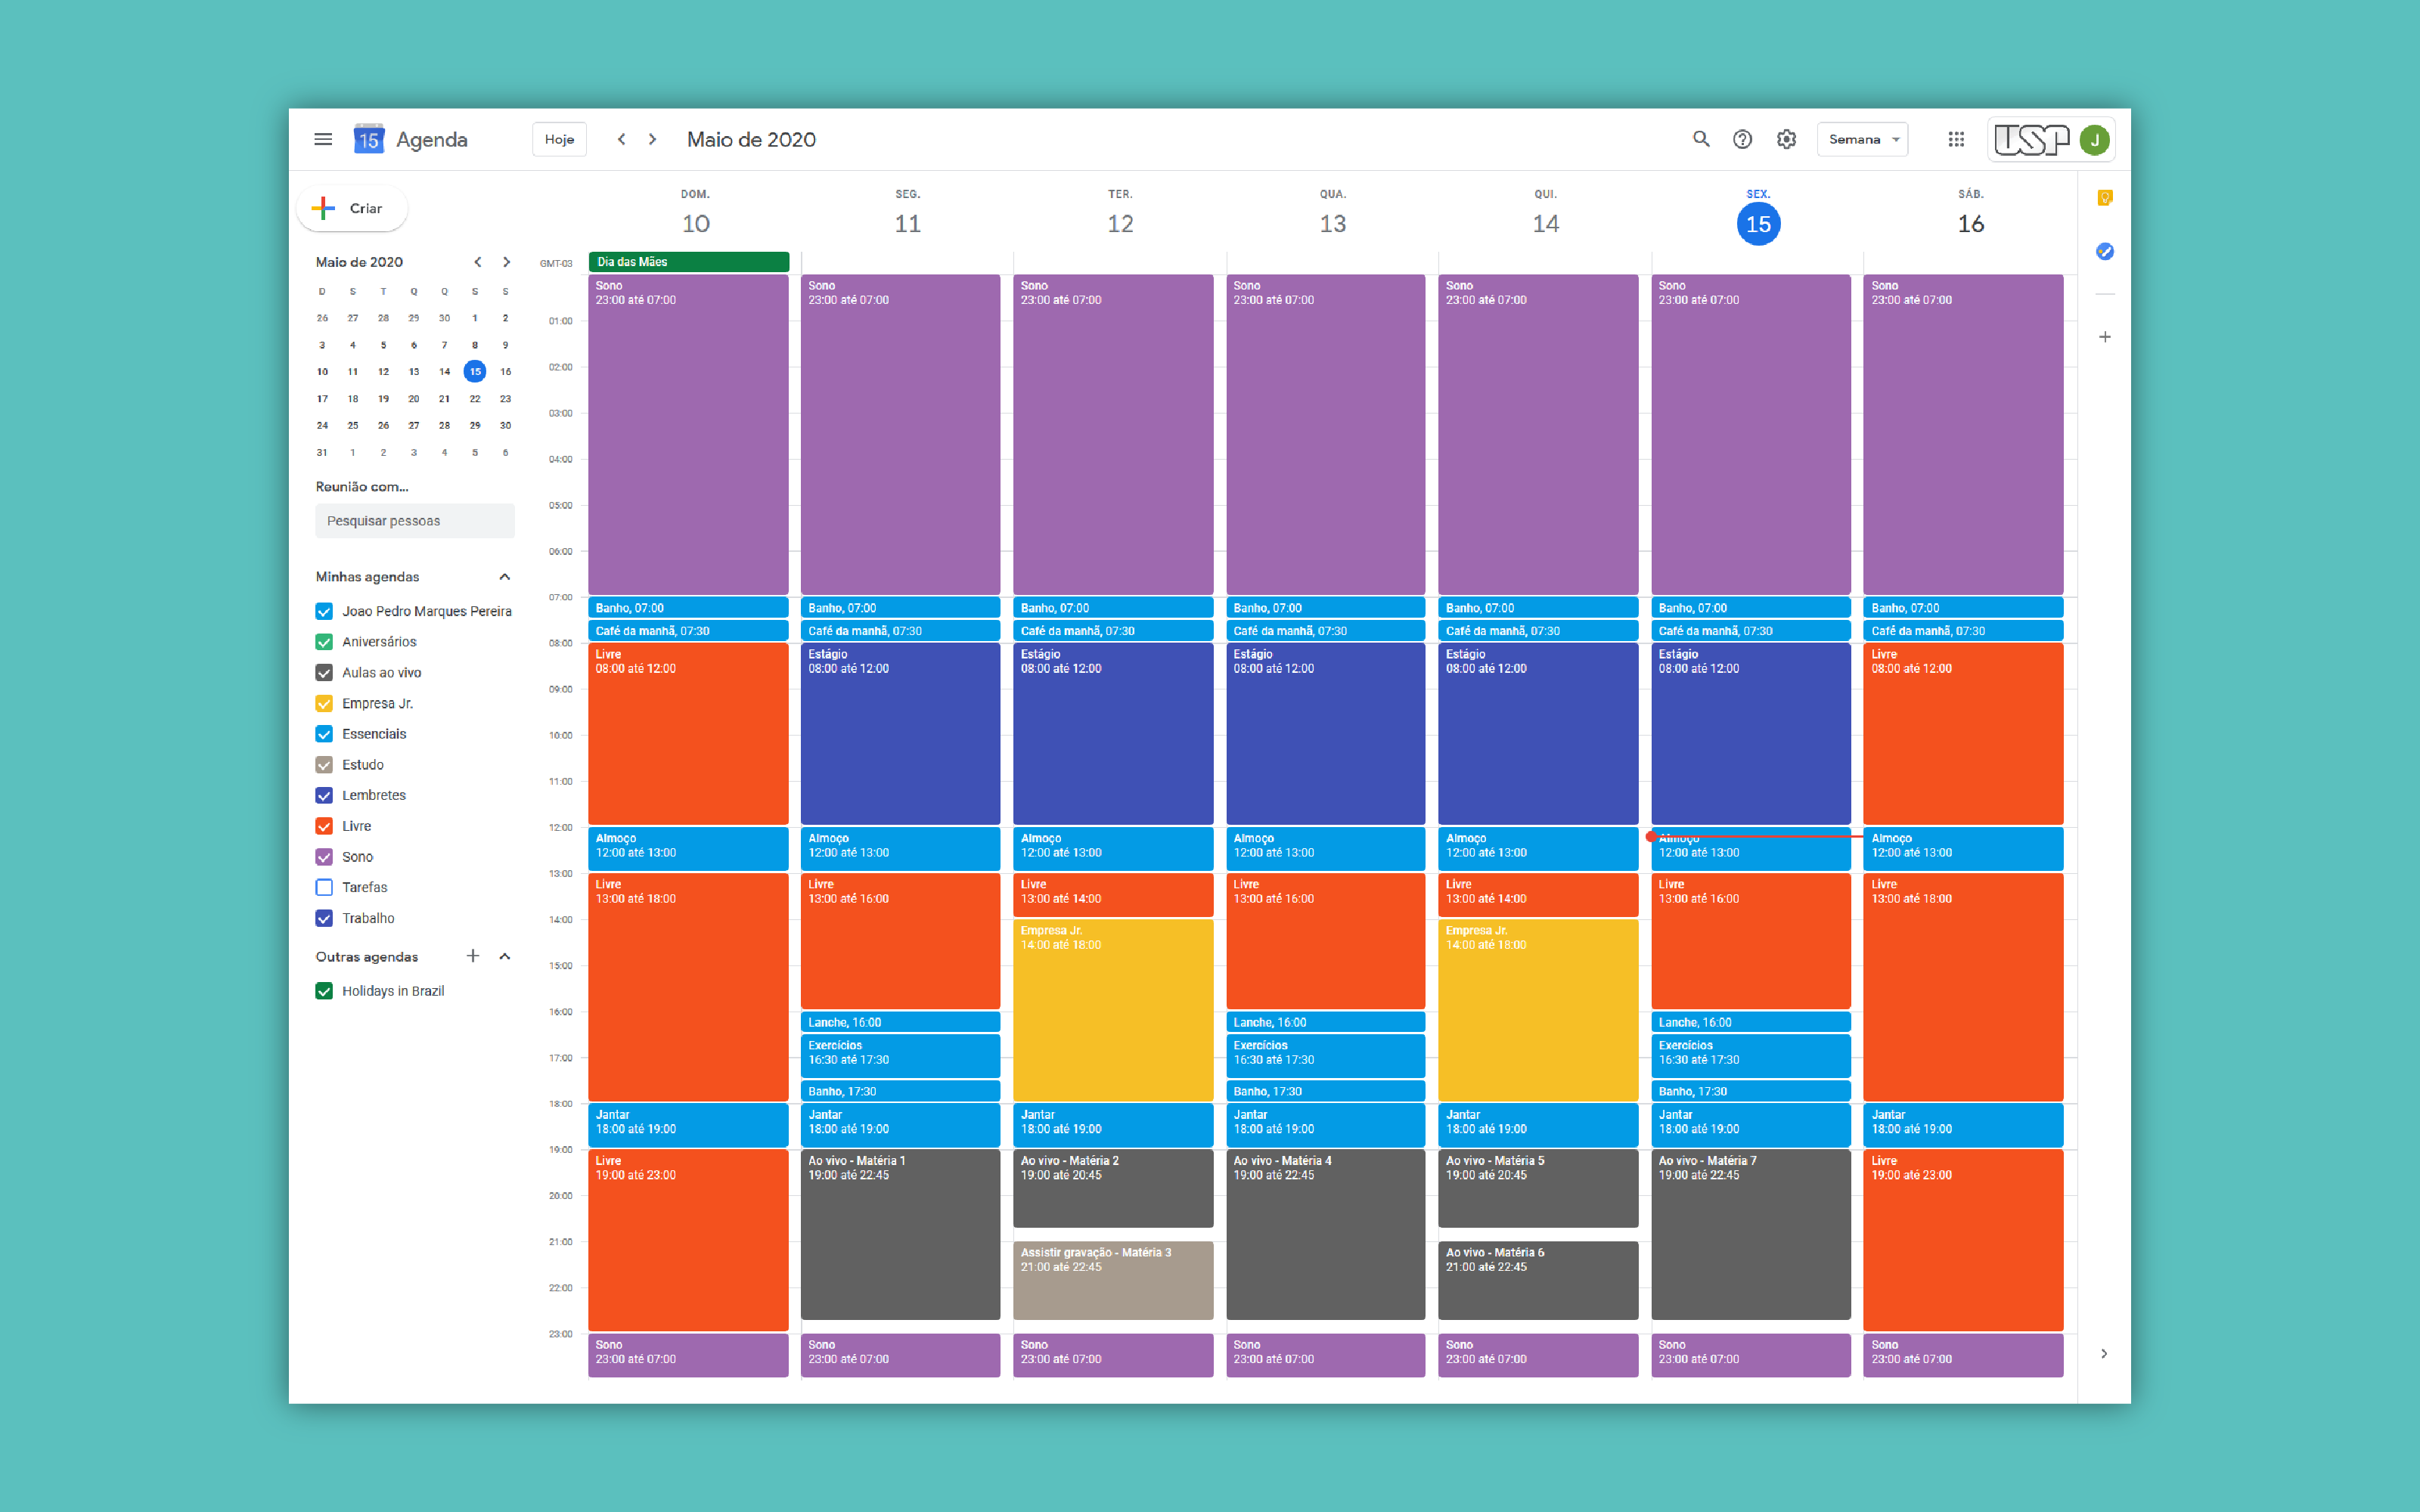
Task: Open the Semana view dropdown
Action: click(1862, 139)
